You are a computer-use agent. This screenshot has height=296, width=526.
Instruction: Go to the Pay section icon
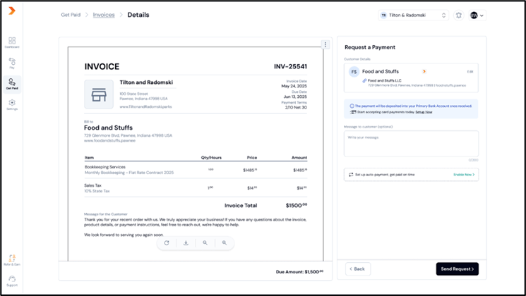(x=12, y=63)
